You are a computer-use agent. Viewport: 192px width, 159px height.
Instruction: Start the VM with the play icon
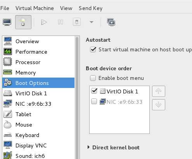coord(44,22)
